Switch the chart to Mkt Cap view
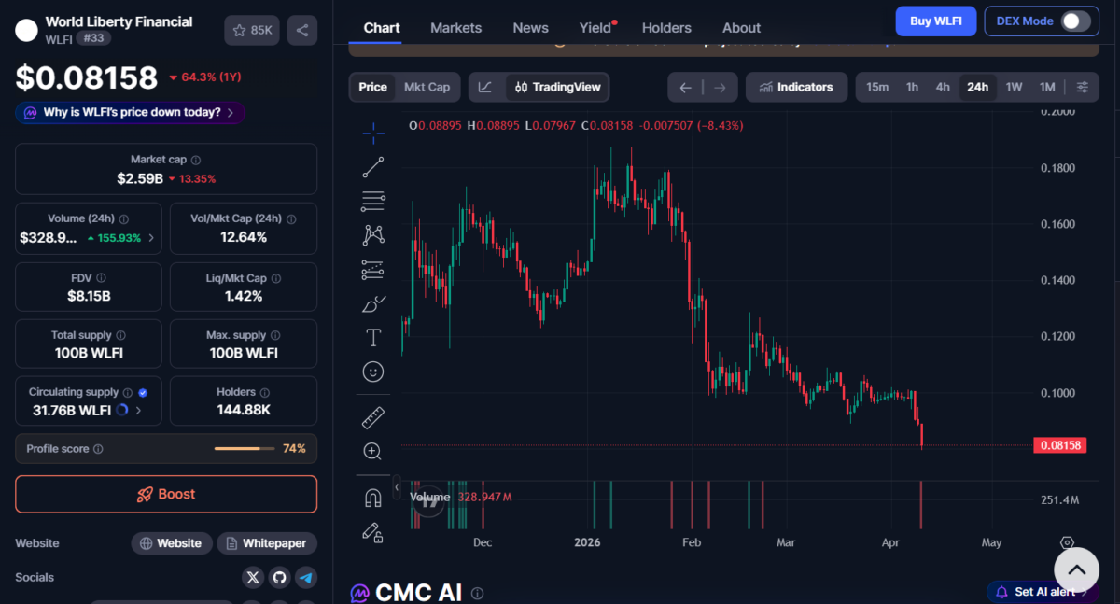Screen dimensions: 1120x604 coord(427,87)
